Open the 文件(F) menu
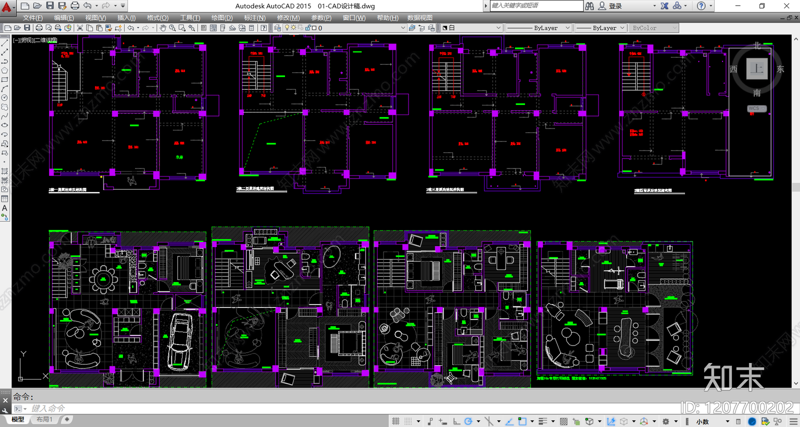 click(32, 17)
